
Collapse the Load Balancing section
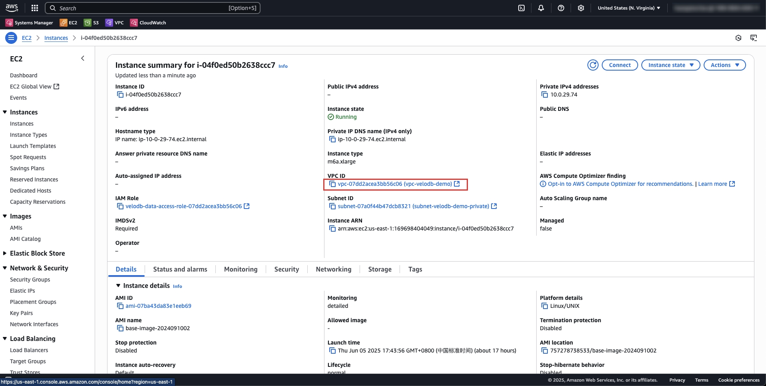click(5, 339)
